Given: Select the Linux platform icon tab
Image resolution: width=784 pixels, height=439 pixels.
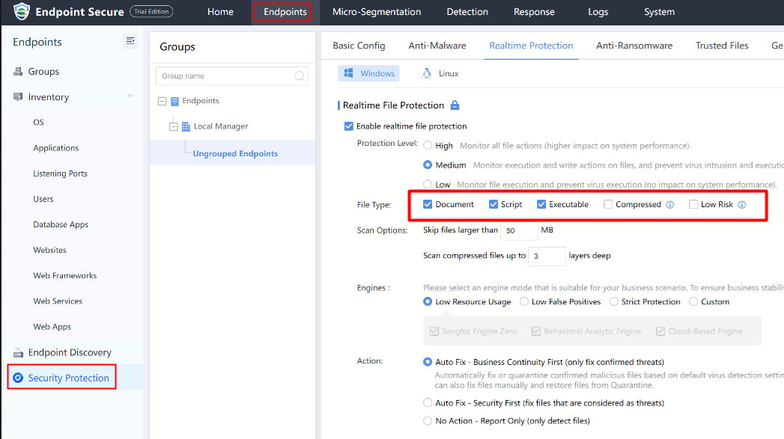Looking at the screenshot, I should click(427, 73).
